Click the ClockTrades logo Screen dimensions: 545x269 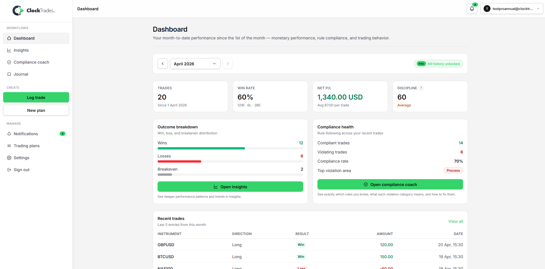pyautogui.click(x=33, y=10)
